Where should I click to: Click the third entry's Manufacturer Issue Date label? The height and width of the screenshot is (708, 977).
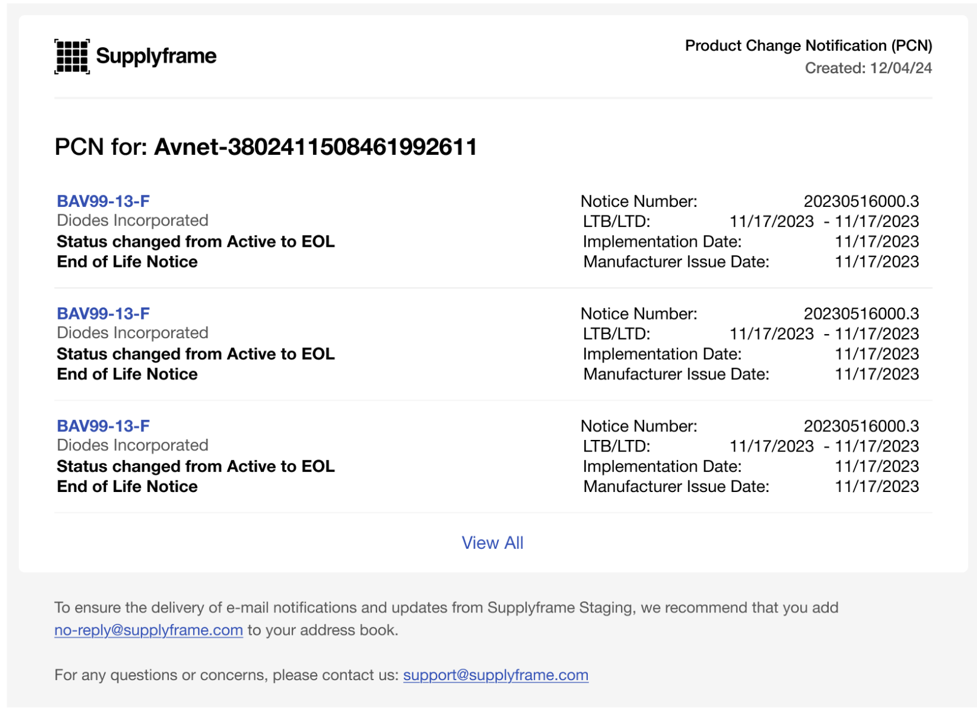676,487
